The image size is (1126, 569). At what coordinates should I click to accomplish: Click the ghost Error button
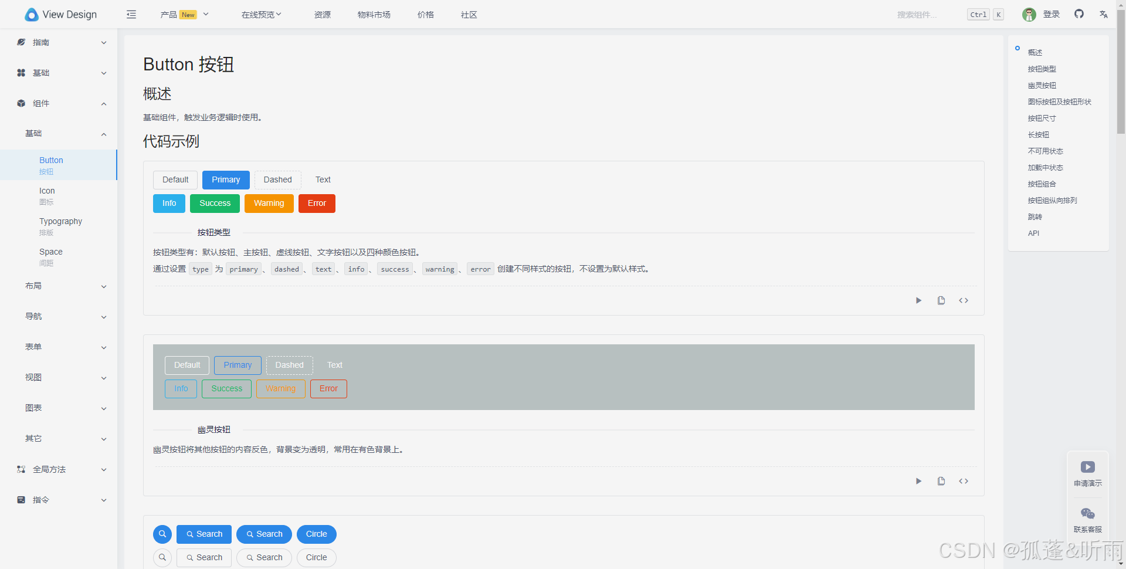328,389
